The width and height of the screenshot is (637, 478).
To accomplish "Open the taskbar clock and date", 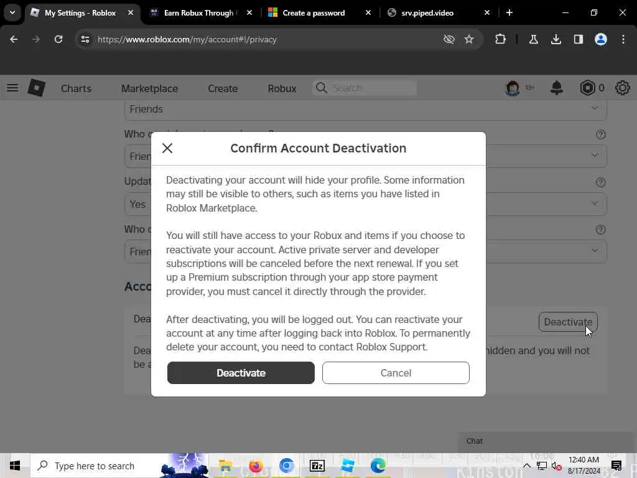I will tap(584, 466).
